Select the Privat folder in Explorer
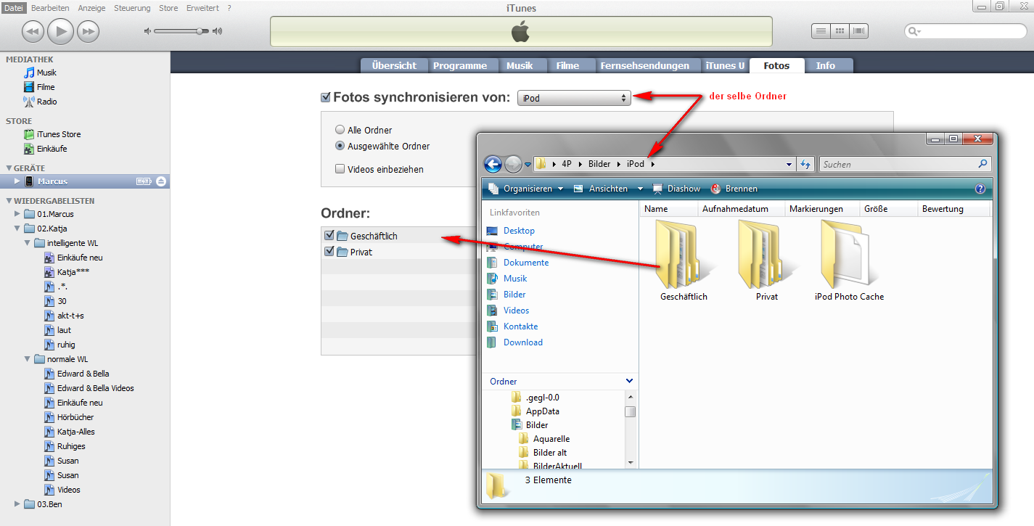Viewport: 1034px width, 526px height. [x=766, y=260]
